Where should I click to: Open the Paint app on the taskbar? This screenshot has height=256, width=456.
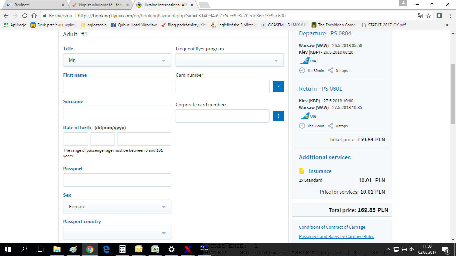tap(73, 249)
